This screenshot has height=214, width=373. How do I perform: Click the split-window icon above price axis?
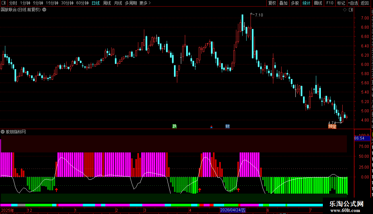point(351,10)
